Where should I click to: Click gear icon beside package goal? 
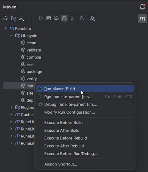[x=23, y=71]
